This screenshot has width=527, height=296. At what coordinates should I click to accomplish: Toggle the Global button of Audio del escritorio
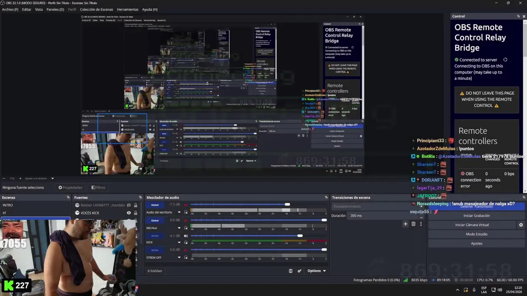tap(155, 205)
